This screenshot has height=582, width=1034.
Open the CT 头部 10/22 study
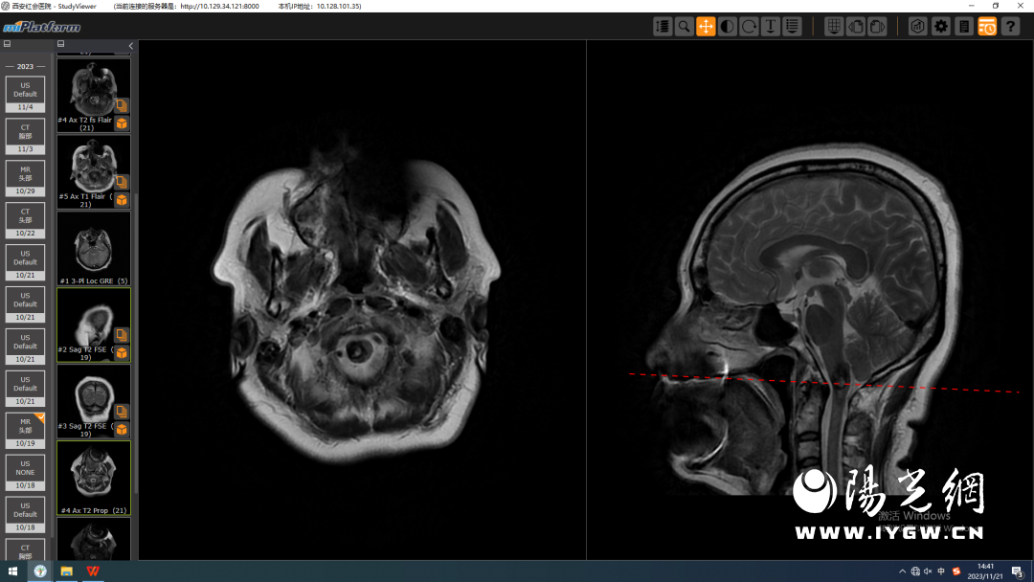pyautogui.click(x=25, y=221)
